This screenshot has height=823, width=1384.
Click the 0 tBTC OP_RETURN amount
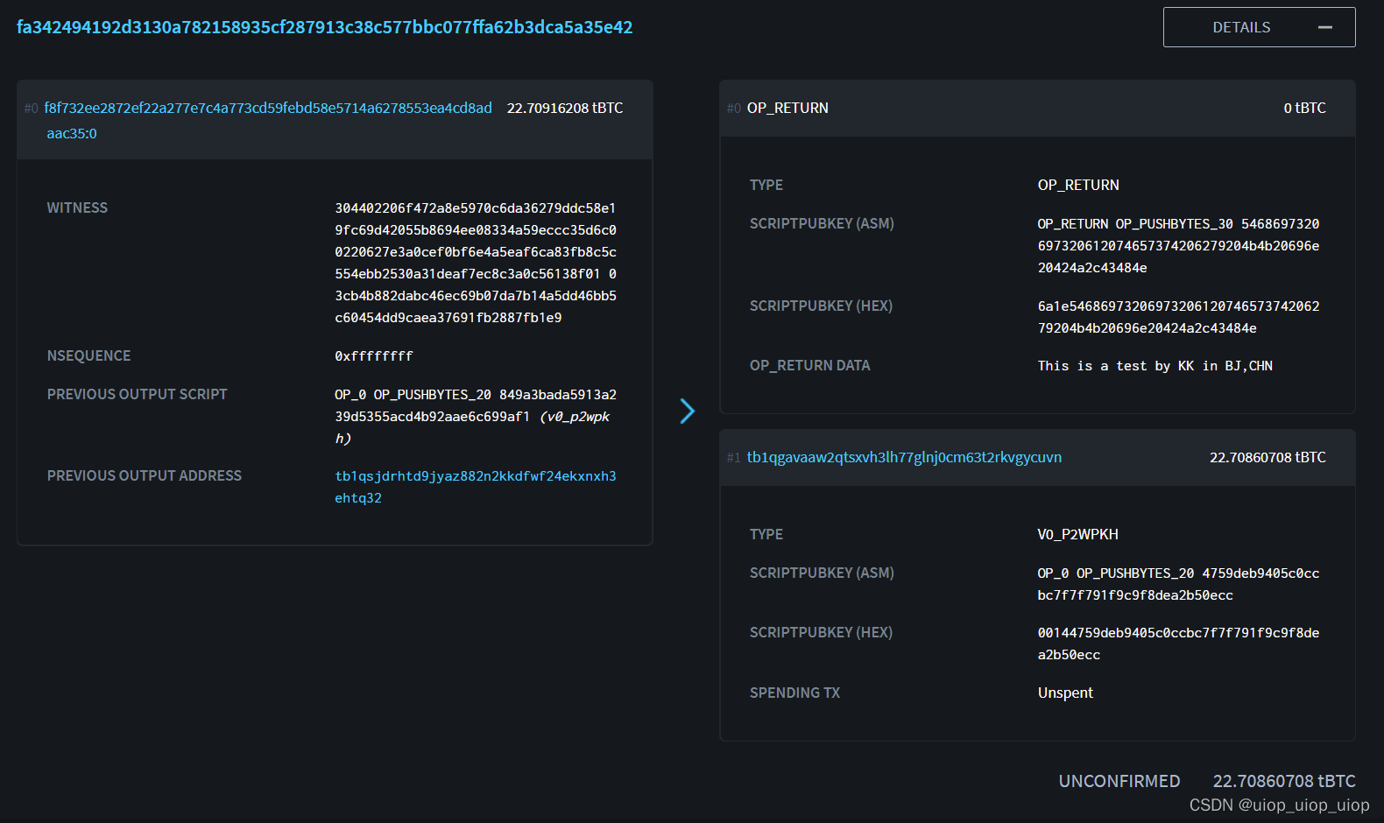[x=1304, y=108]
